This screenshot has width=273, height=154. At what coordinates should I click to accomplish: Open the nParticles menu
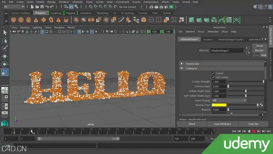[x=78, y=2]
